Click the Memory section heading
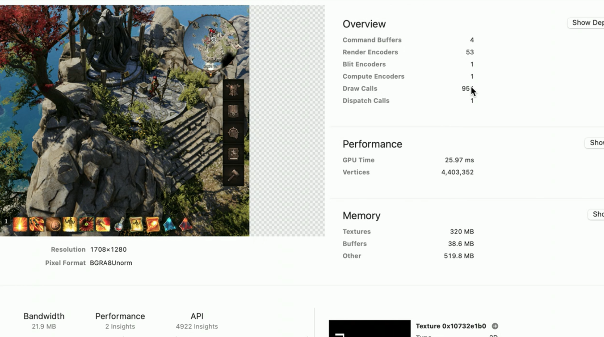The width and height of the screenshot is (604, 337). tap(361, 216)
